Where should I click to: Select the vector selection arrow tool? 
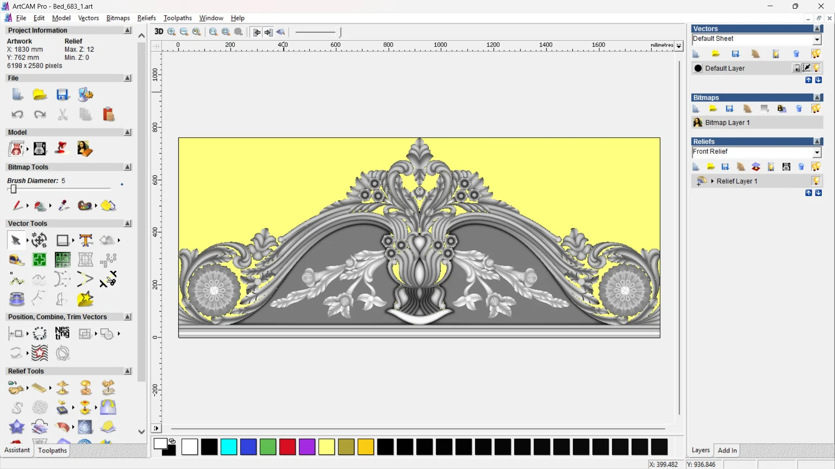pos(16,240)
